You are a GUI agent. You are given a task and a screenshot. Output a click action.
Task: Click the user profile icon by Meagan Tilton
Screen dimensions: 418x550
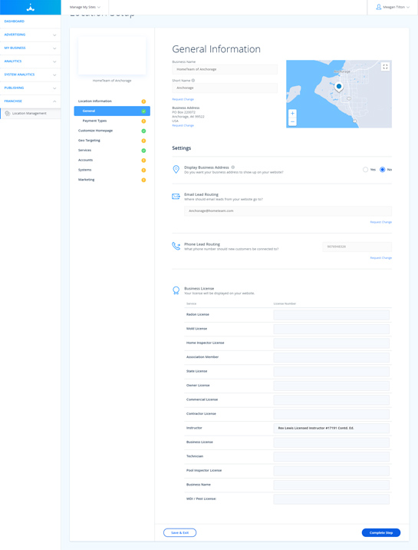point(378,7)
